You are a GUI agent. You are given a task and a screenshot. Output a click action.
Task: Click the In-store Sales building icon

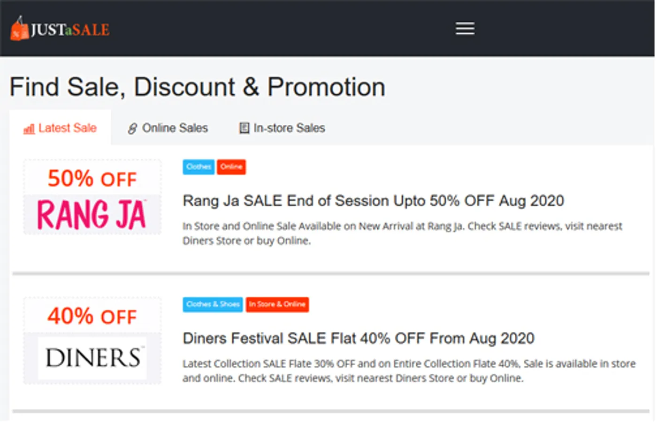(x=244, y=128)
